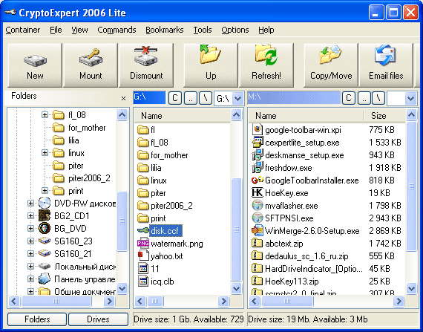Viewport: 423px width, 332px height.
Task: Open the Container menu
Action: pos(23,30)
